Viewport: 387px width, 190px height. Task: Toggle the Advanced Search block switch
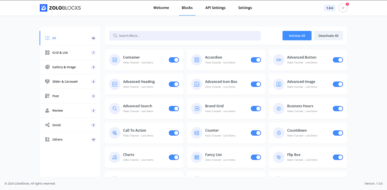174,109
